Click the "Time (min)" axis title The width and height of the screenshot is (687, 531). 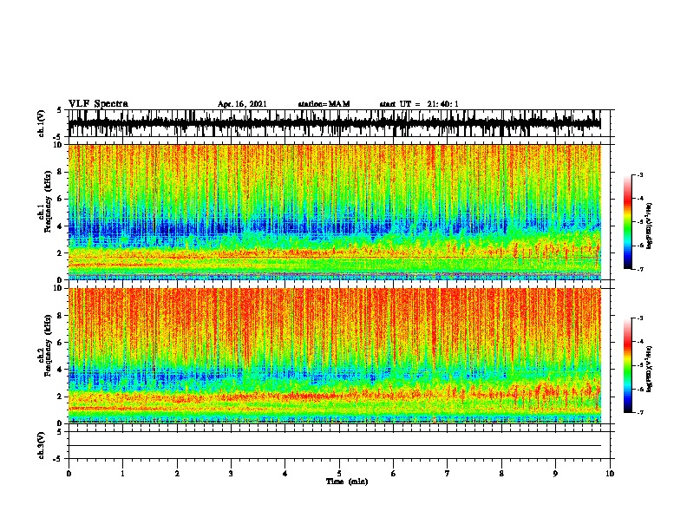coord(347,482)
